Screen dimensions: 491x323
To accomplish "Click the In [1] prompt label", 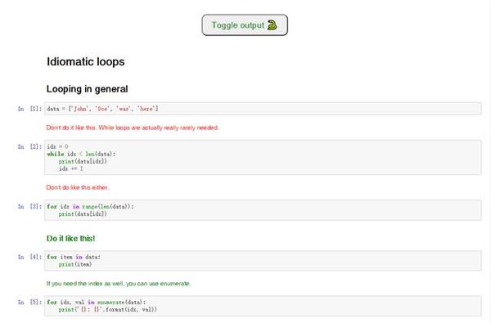I will coord(29,109).
